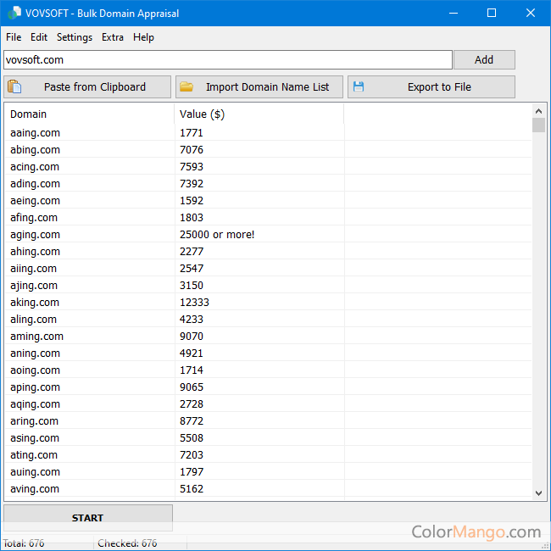Click the VOVSOFT app icon in title bar
Viewport: 551px width, 551px height.
14,14
